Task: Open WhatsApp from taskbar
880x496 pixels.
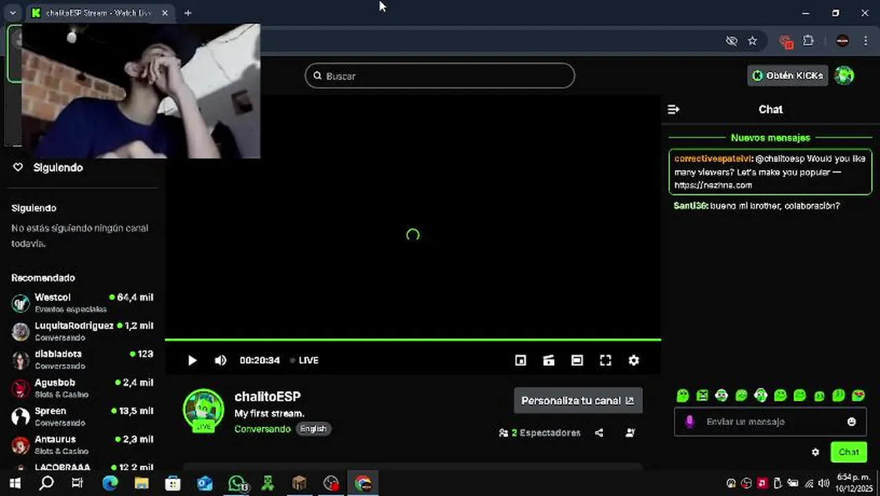Action: [x=237, y=484]
